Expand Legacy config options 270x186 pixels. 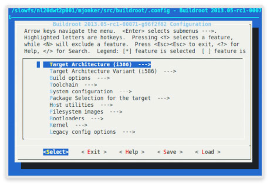(83, 132)
